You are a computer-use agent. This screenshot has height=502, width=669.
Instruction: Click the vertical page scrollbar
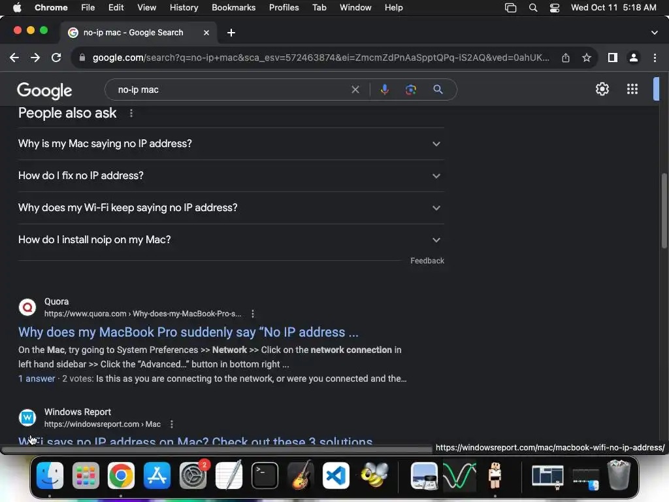pyautogui.click(x=664, y=210)
